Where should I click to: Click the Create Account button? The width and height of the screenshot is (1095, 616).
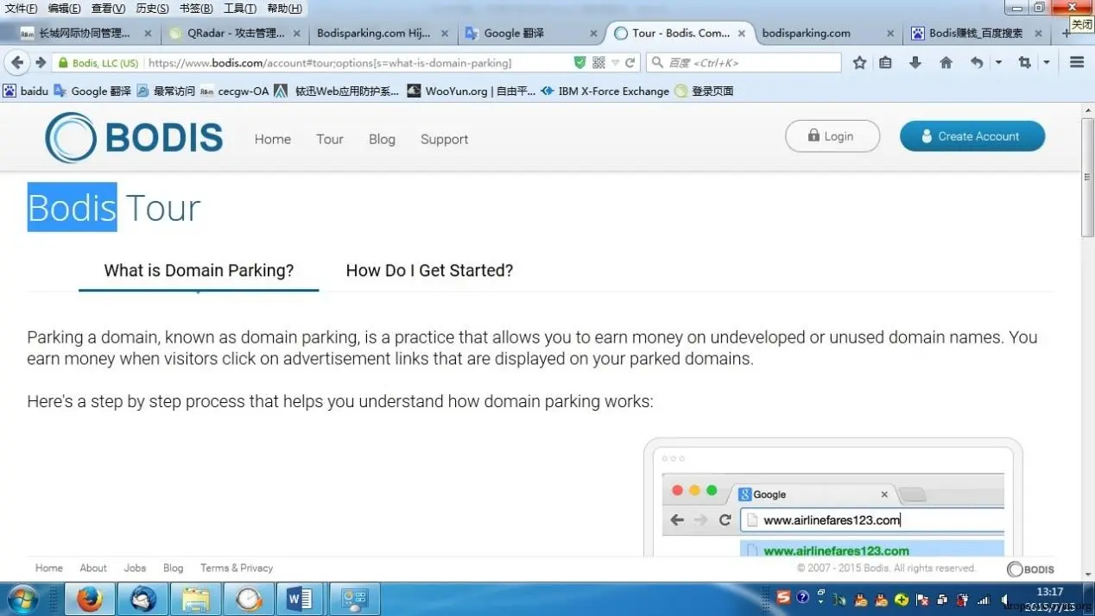tap(972, 136)
